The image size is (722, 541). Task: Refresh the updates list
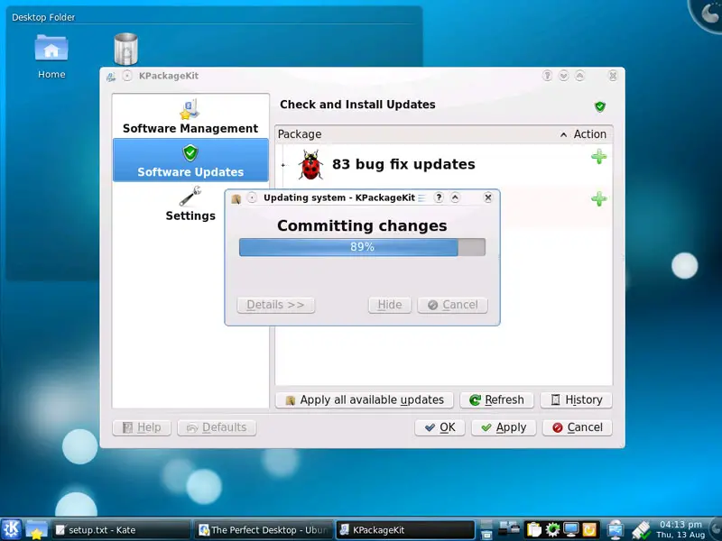click(x=496, y=399)
